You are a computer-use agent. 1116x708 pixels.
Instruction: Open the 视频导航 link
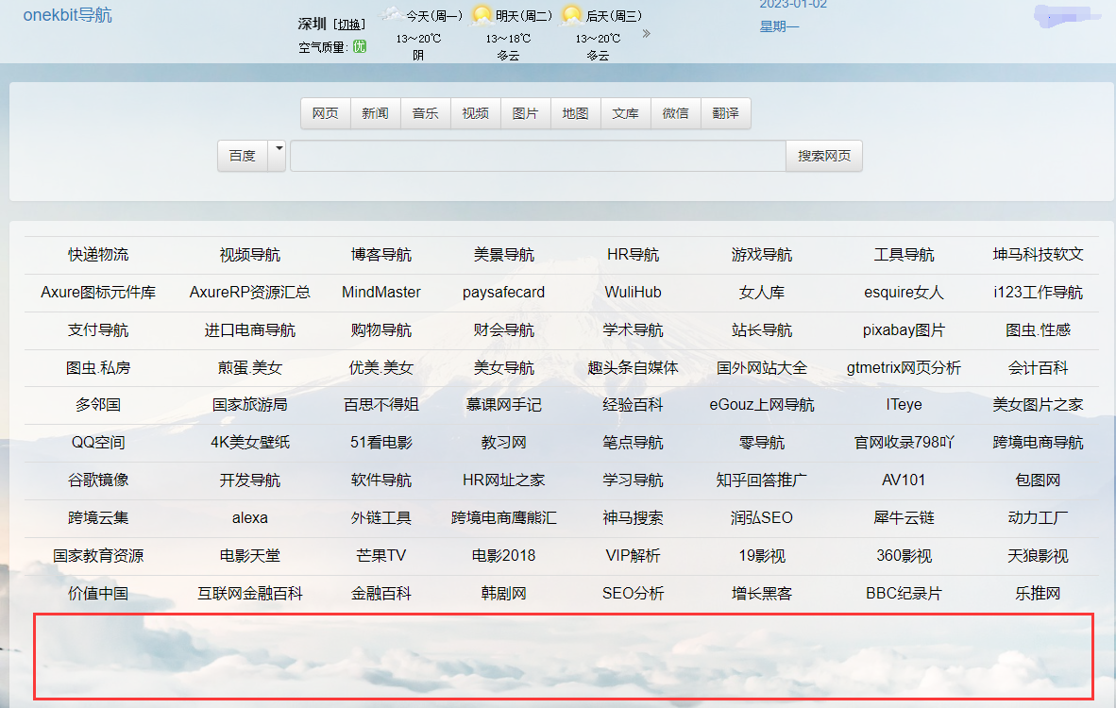tap(250, 255)
